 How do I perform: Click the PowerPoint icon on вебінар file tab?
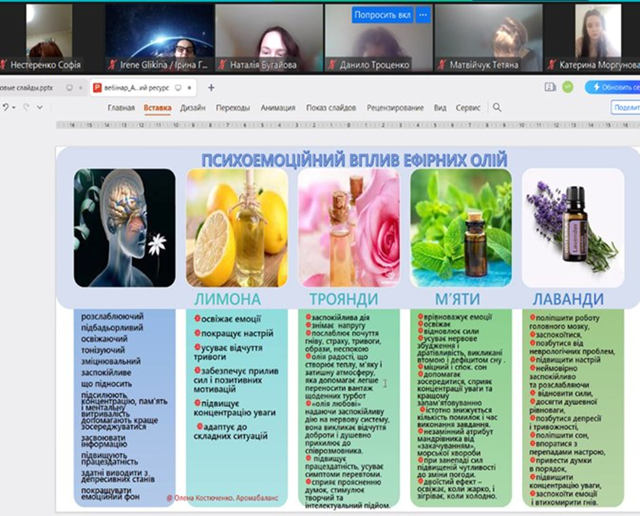tap(98, 87)
